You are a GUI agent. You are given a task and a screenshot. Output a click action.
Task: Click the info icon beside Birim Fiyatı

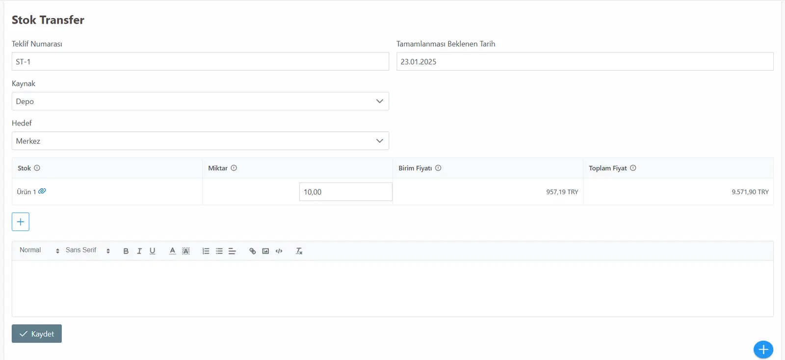point(438,168)
